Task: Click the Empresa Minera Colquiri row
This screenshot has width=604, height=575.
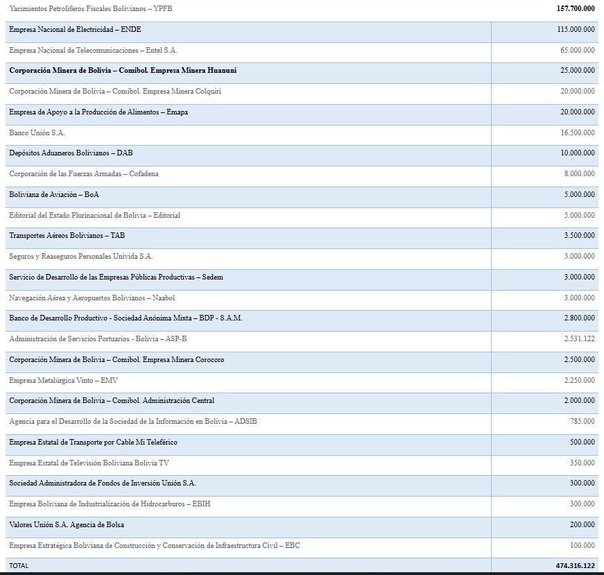Action: click(x=115, y=92)
